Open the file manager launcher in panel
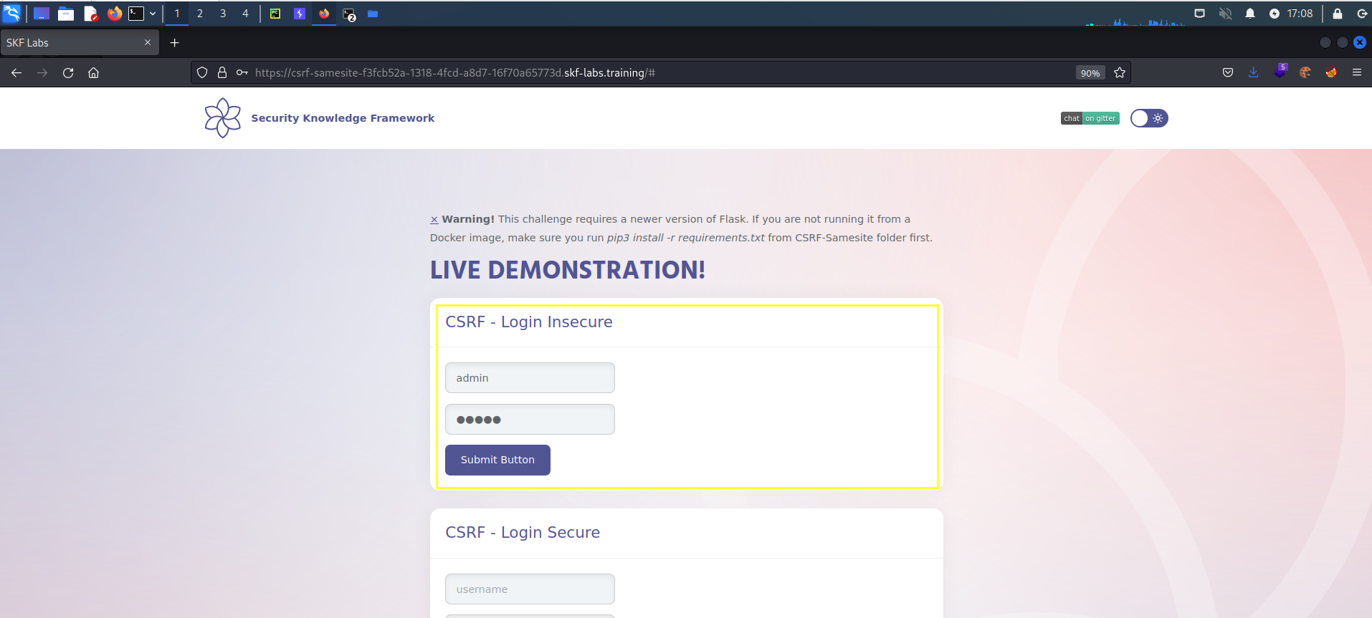Image resolution: width=1372 pixels, height=618 pixels. click(x=66, y=14)
